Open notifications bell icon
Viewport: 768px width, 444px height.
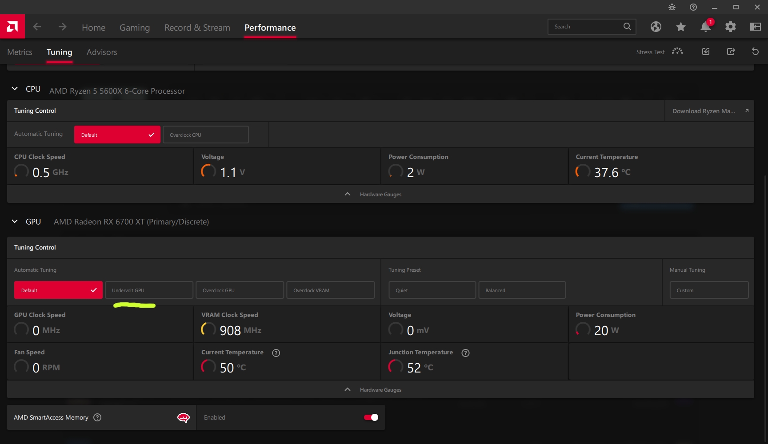coord(706,26)
